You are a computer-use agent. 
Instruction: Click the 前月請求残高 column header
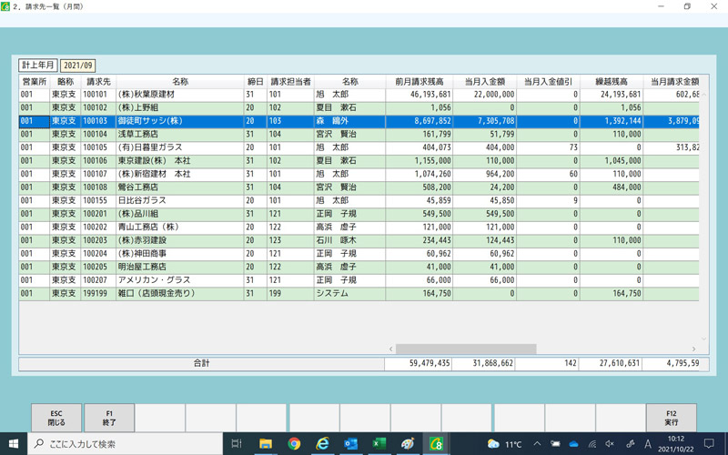420,82
